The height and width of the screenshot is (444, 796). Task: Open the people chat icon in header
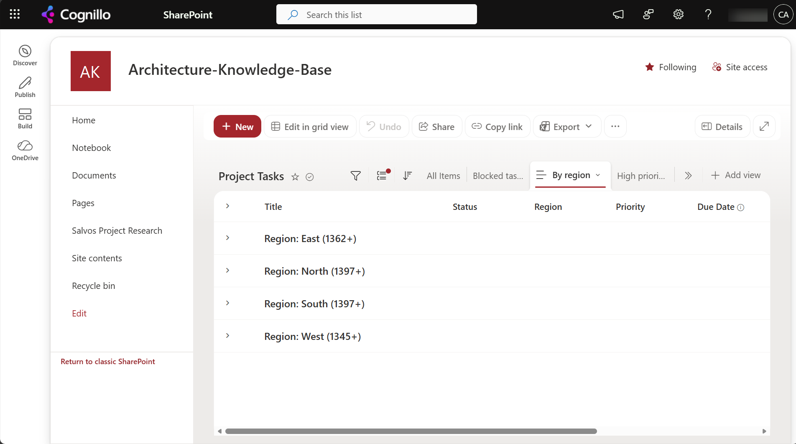point(648,15)
